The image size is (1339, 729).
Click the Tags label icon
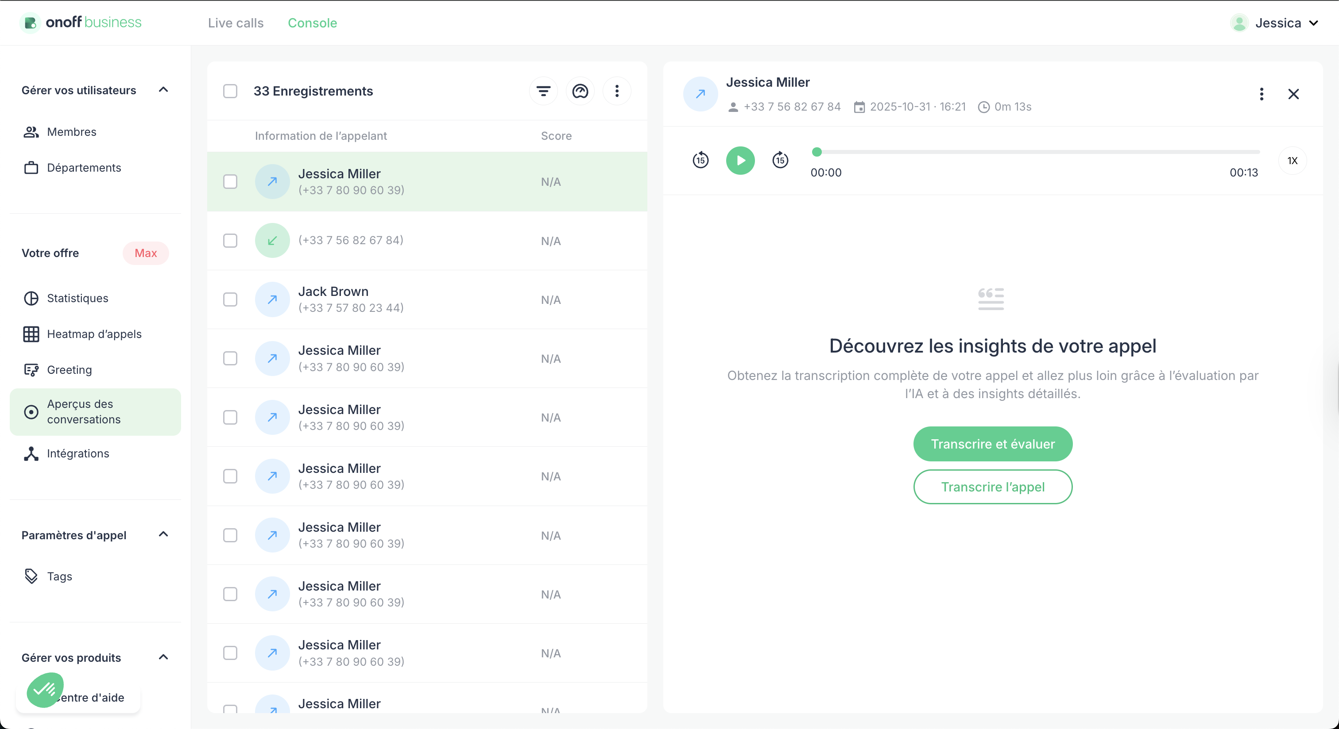pyautogui.click(x=31, y=576)
